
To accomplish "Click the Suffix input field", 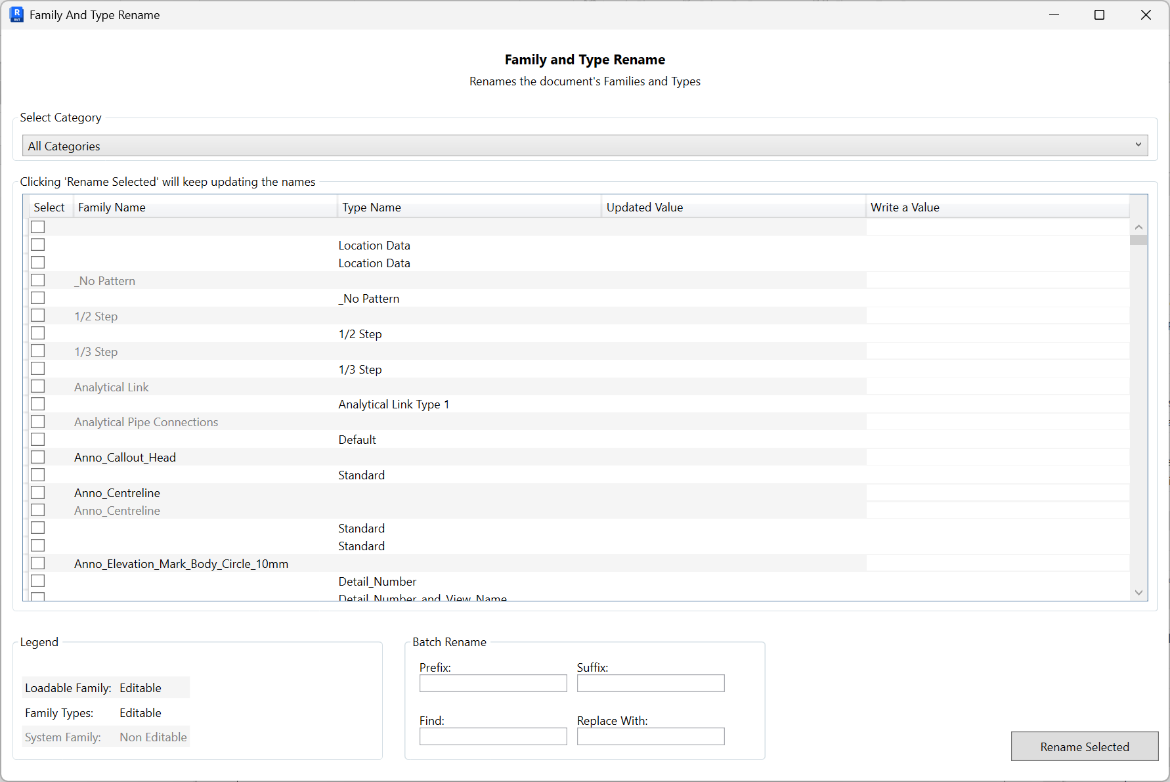I will (650, 683).
